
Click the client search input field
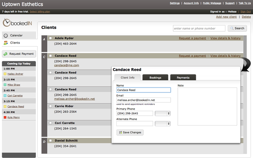coord(199,28)
